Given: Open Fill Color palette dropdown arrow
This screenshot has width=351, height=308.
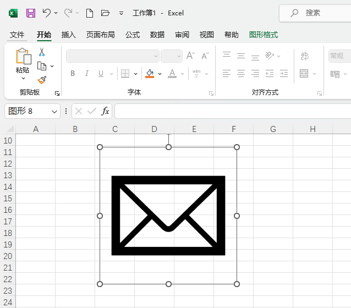Looking at the screenshot, I should (160, 74).
